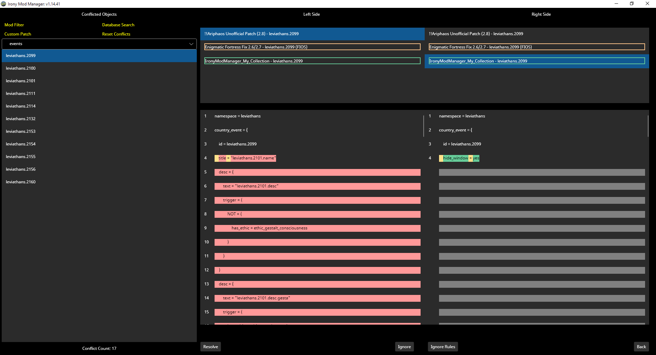Click left diff line 4 title text

(x=245, y=158)
